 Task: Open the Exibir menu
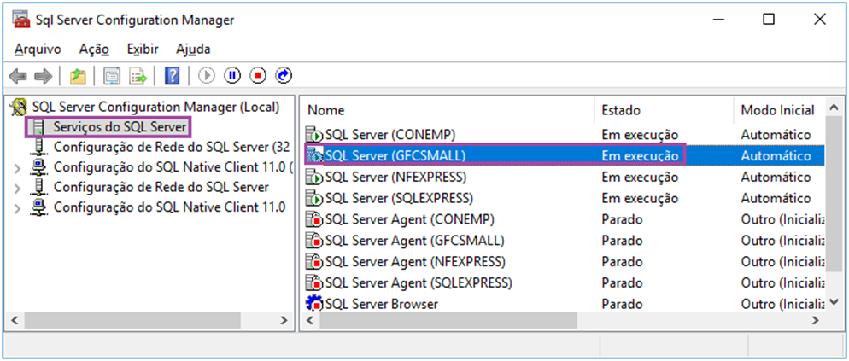pyautogui.click(x=143, y=49)
